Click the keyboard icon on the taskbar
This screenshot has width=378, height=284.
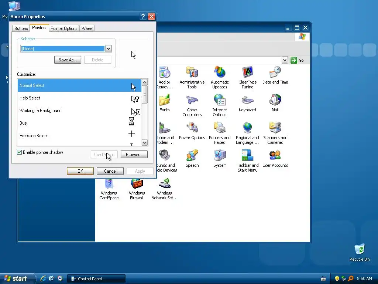click(x=323, y=279)
